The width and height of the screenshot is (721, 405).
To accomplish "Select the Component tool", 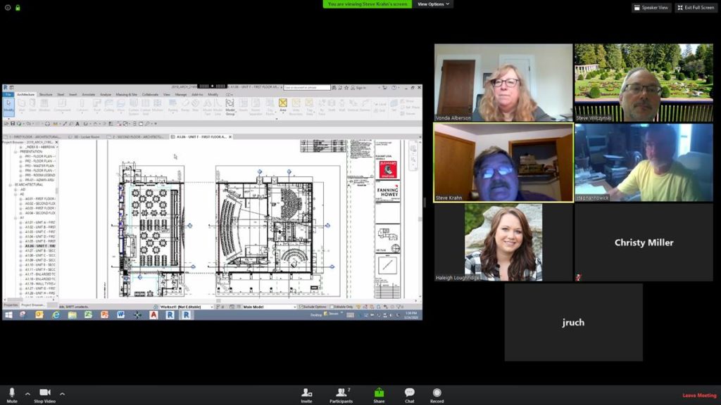I will 63,104.
